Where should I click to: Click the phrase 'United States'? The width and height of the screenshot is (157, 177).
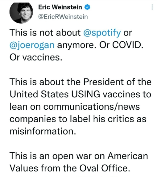(x=39, y=94)
